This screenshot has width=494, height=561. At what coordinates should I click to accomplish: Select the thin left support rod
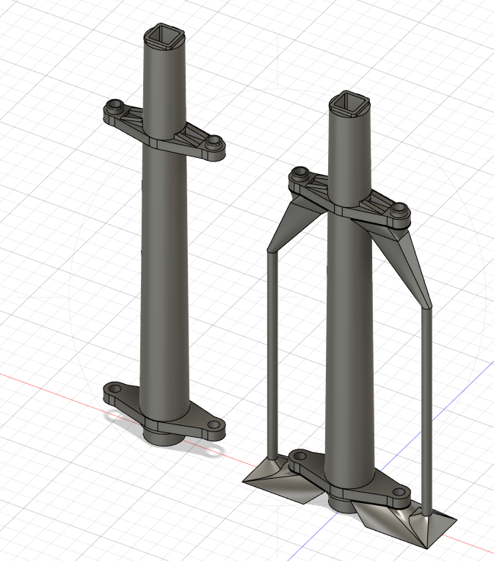[272, 352]
